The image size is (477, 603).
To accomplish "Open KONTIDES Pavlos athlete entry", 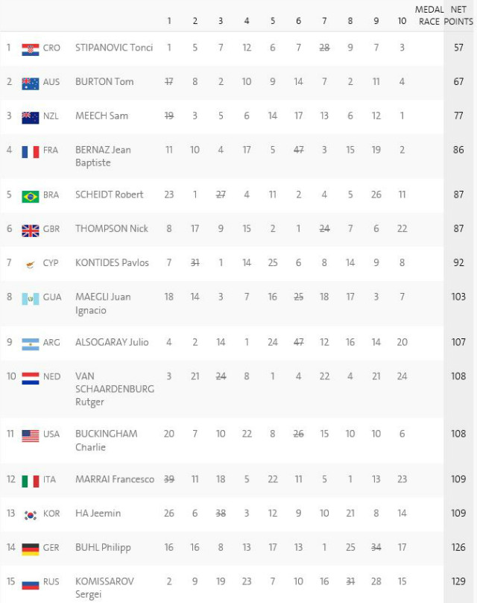I will tap(112, 262).
